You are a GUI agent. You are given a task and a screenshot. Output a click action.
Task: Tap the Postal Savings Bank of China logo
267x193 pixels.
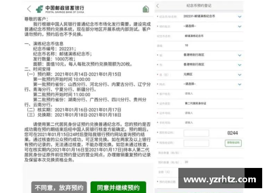(60, 9)
